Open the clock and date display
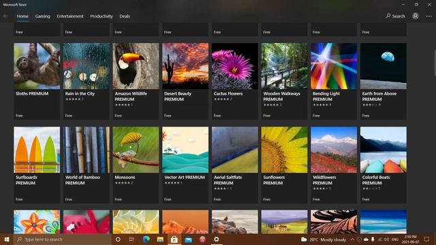 (x=410, y=240)
